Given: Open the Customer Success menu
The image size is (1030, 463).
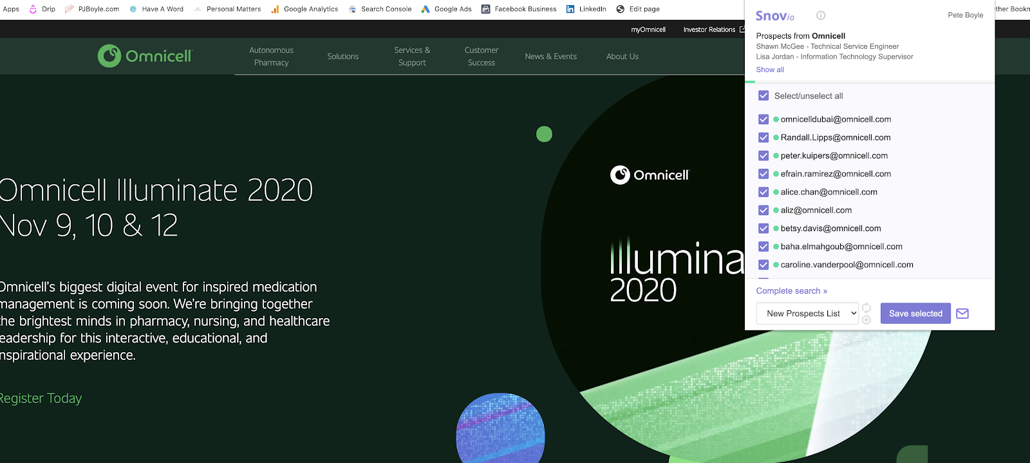Looking at the screenshot, I should 482,56.
